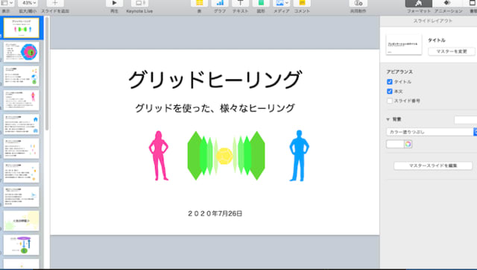Click the collaborate (共同制作) icon
The width and height of the screenshot is (477, 270).
[x=358, y=3]
